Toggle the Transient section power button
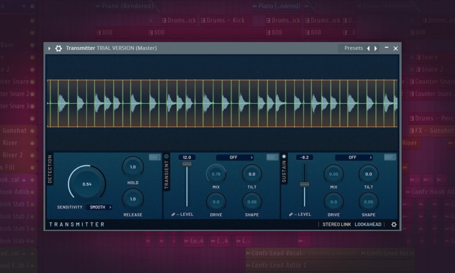 167,157
